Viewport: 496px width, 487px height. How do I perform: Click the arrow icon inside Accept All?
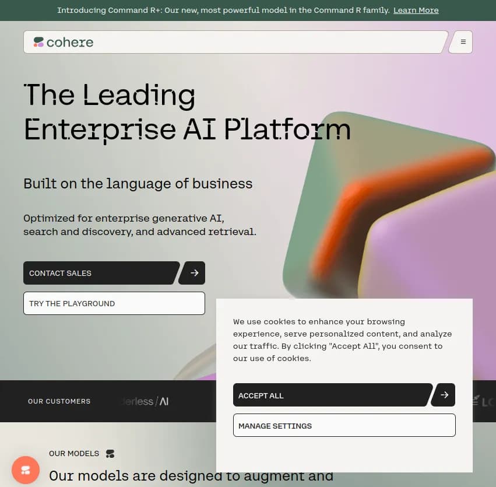[444, 395]
